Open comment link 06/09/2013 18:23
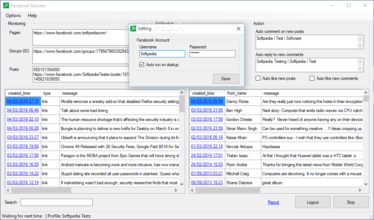This screenshot has height=220, width=374. 207,182
